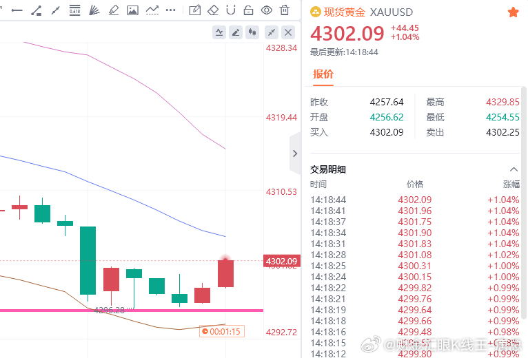
Task: Open the indicators button on chart
Action: click(x=219, y=32)
